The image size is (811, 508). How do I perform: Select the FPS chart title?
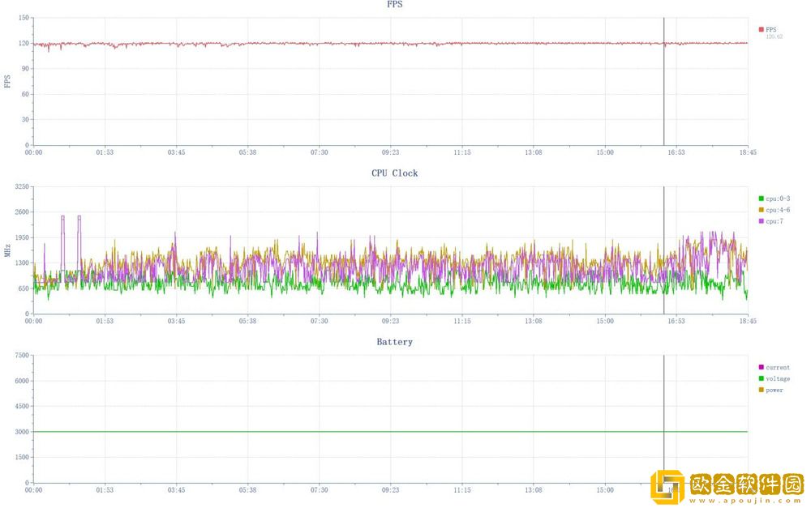click(x=394, y=5)
